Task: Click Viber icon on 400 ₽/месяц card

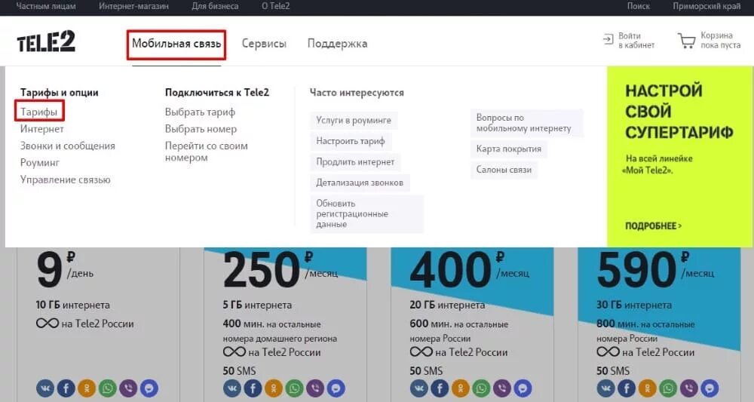Action: (501, 388)
